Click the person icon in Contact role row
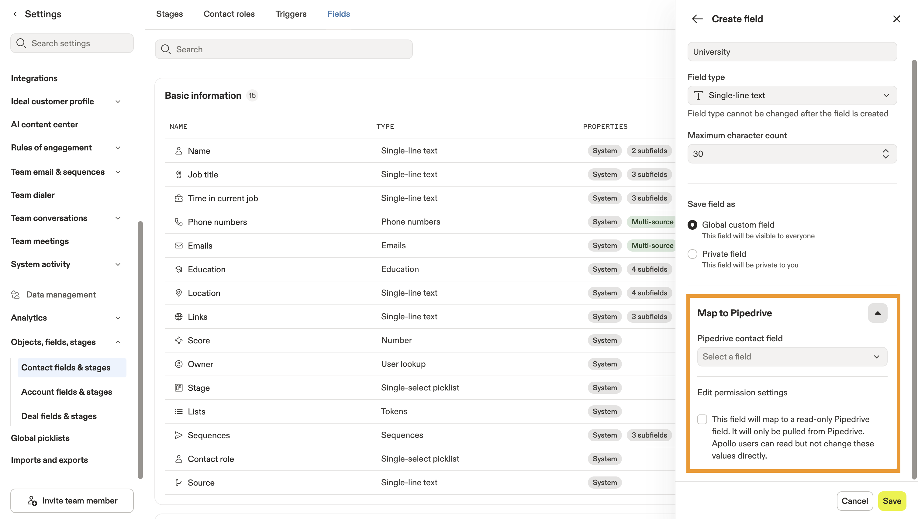This screenshot has height=519, width=918. pos(179,459)
